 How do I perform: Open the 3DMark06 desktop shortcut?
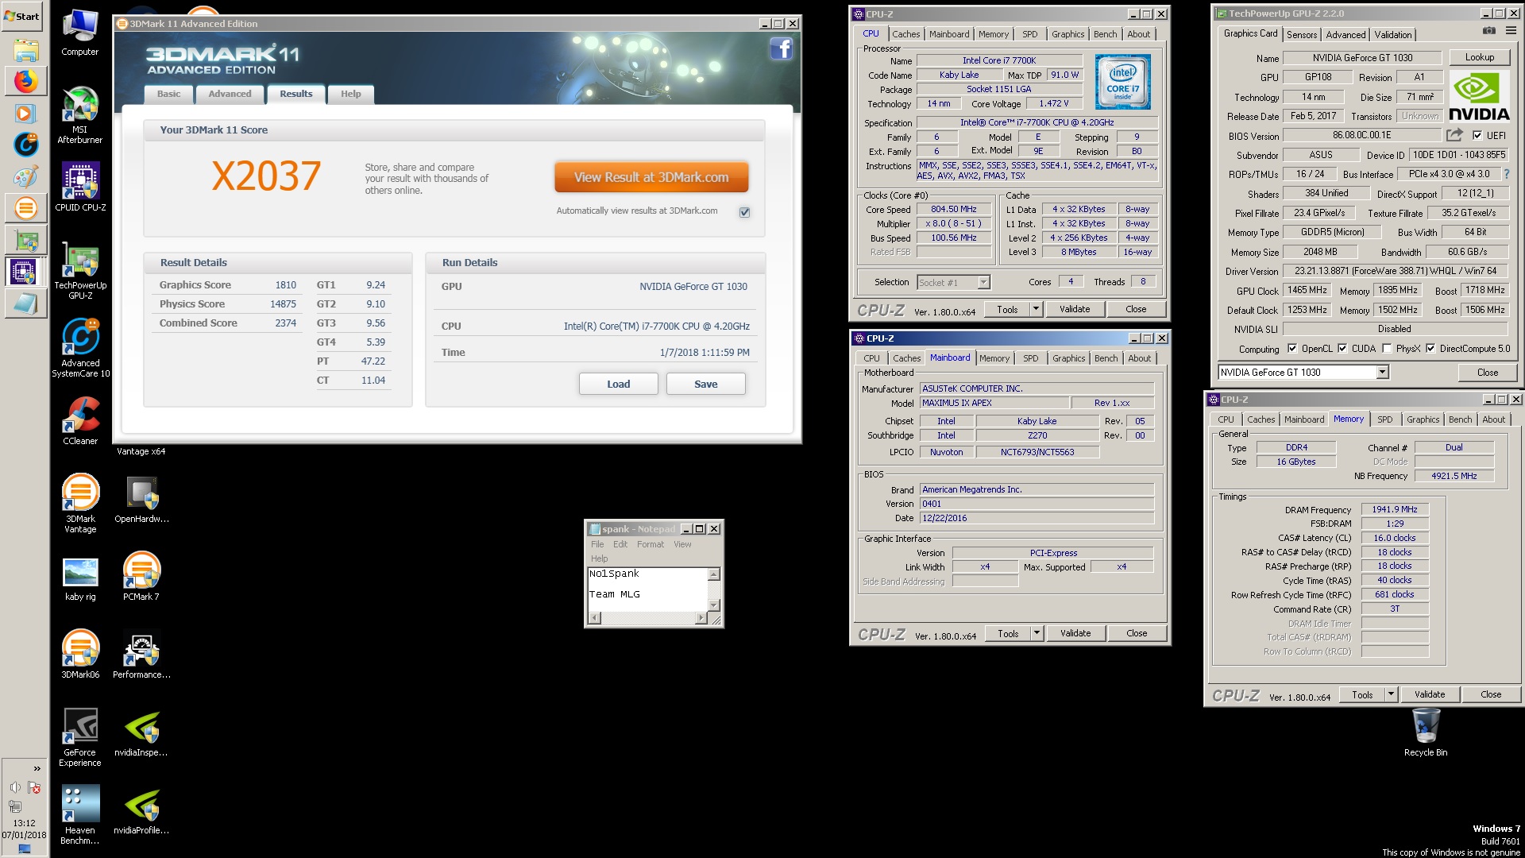click(80, 655)
